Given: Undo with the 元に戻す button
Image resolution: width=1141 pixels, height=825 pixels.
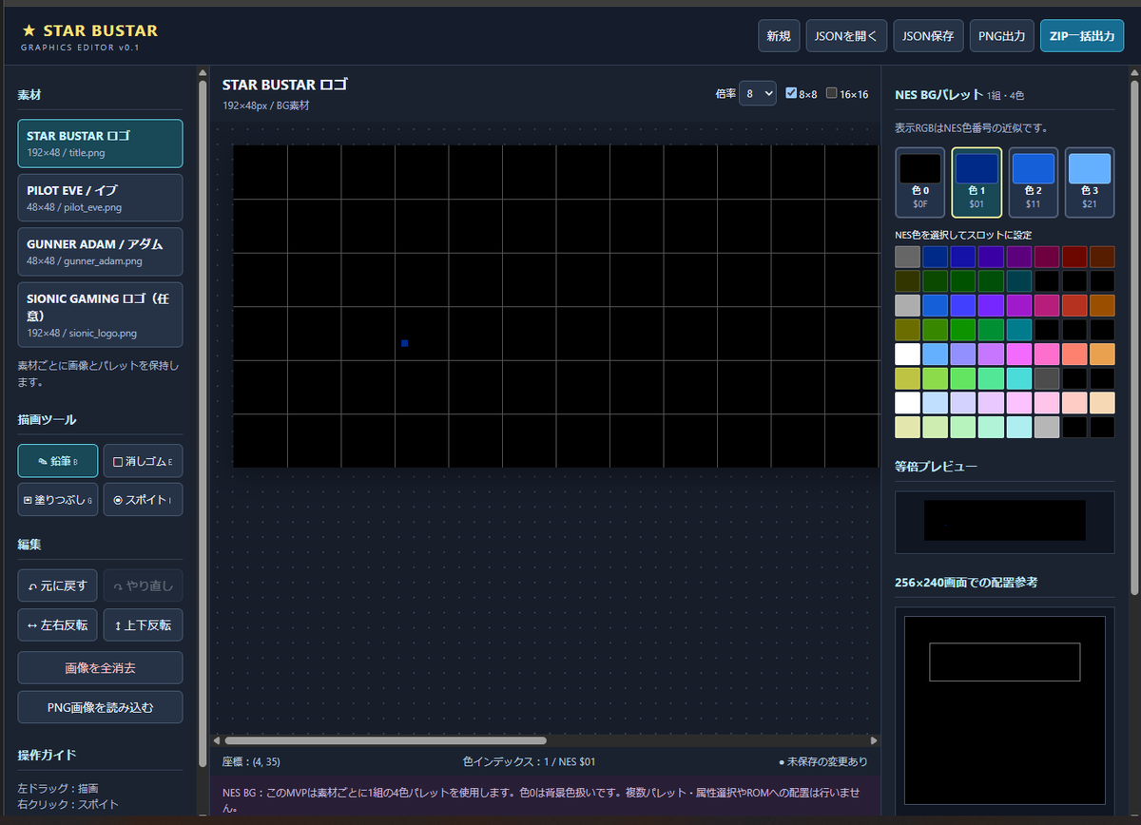Looking at the screenshot, I should coord(58,585).
